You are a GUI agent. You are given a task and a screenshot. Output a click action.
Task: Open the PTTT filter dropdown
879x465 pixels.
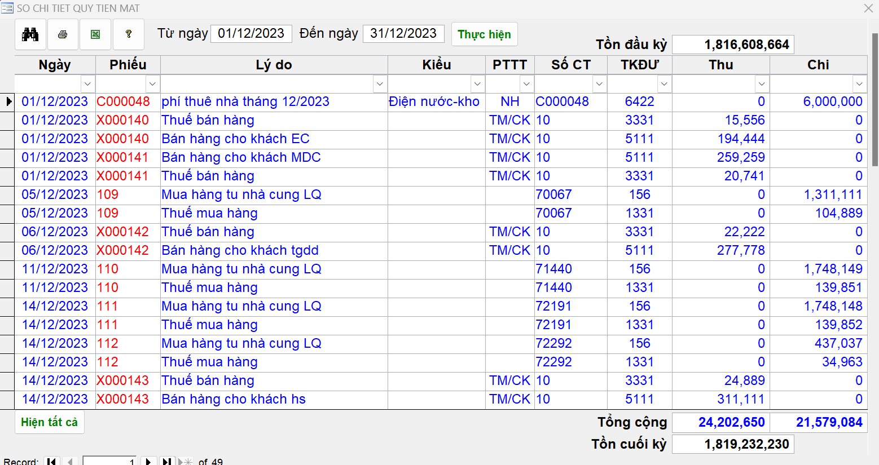526,84
